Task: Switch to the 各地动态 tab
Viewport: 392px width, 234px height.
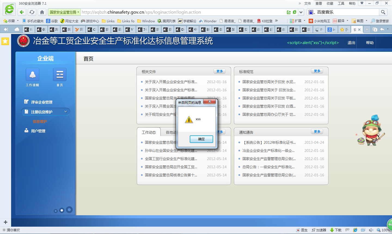Action: pos(171,132)
